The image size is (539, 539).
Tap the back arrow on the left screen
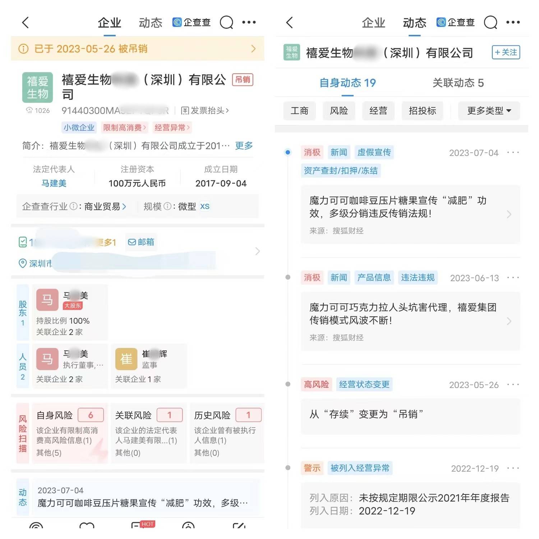tap(26, 23)
